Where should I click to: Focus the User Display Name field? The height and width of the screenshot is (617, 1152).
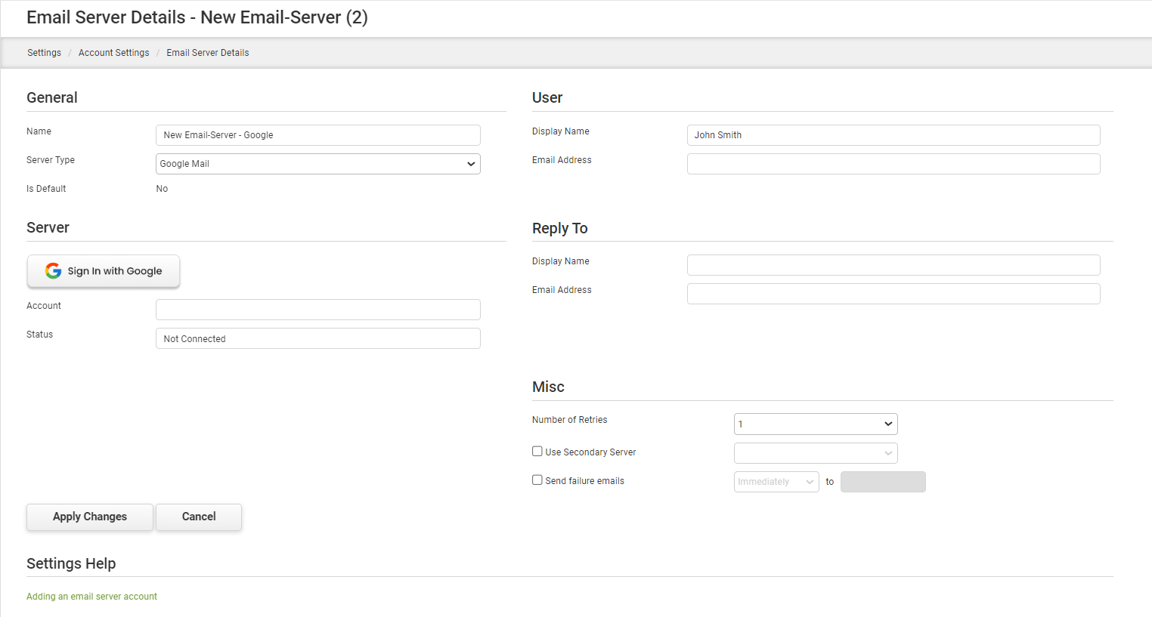click(x=893, y=135)
